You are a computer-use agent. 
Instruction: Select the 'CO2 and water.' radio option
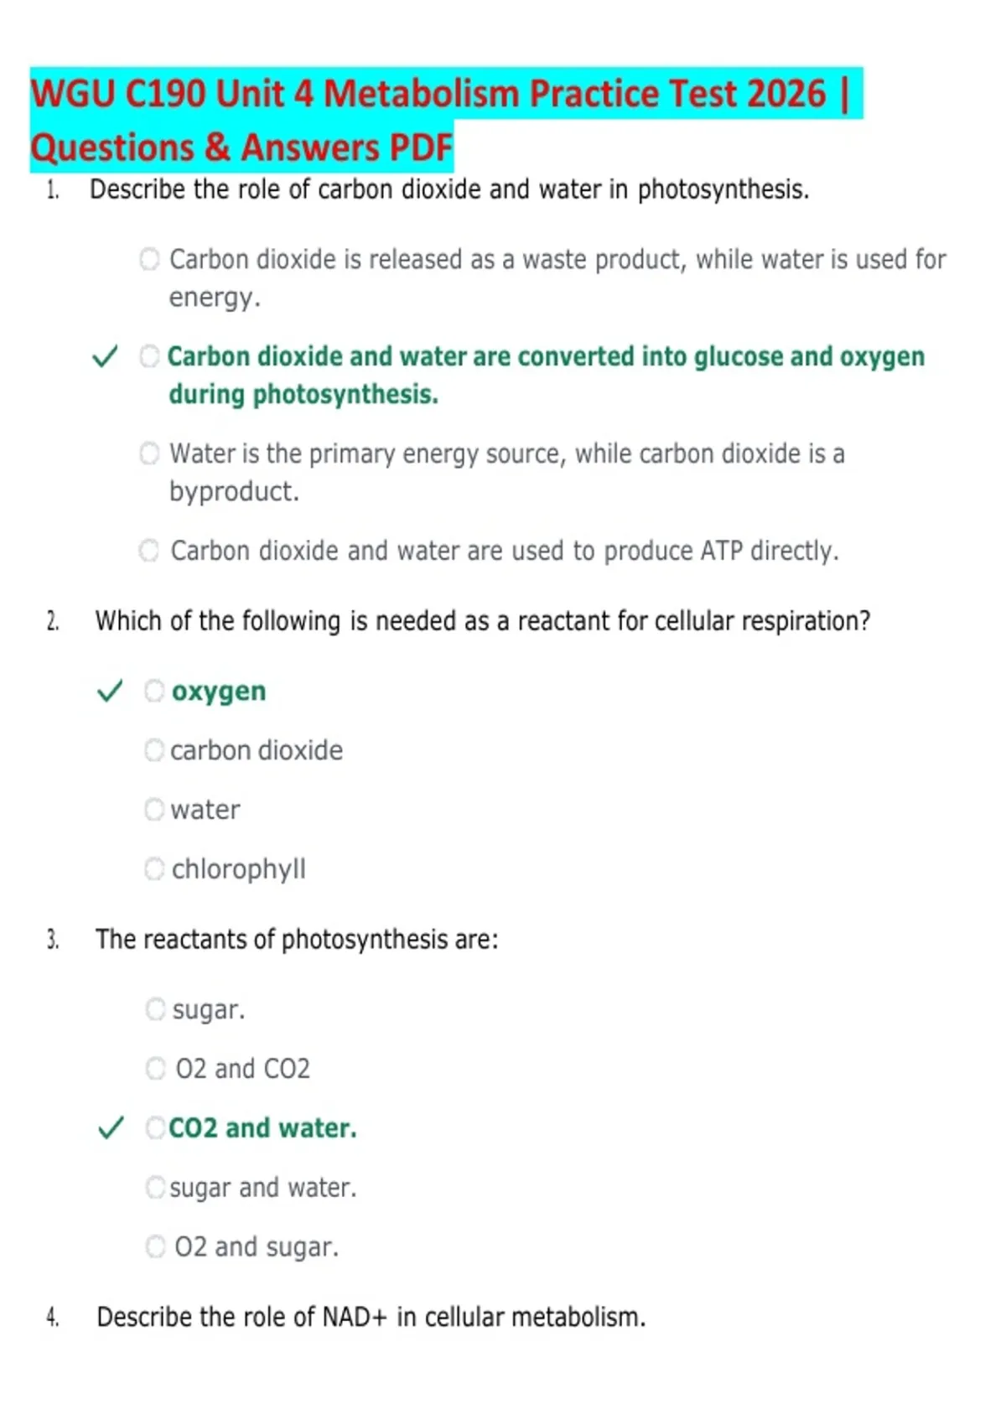156,1128
